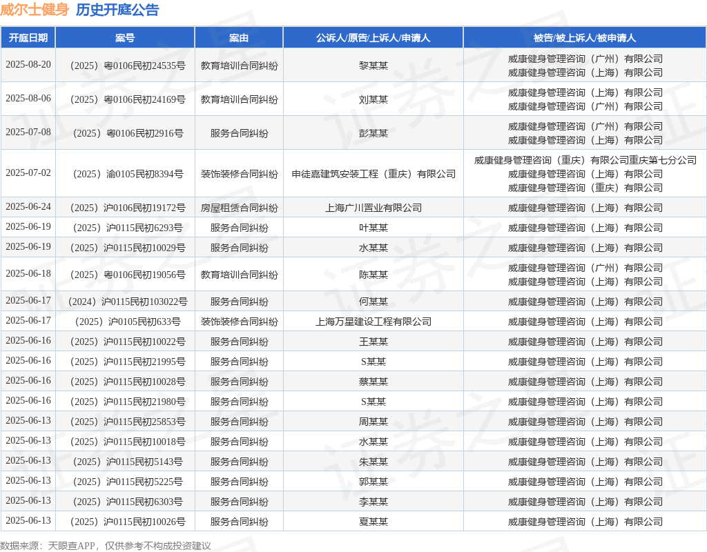Click plaintiff 彭某某
The image size is (707, 552).
coord(374,133)
